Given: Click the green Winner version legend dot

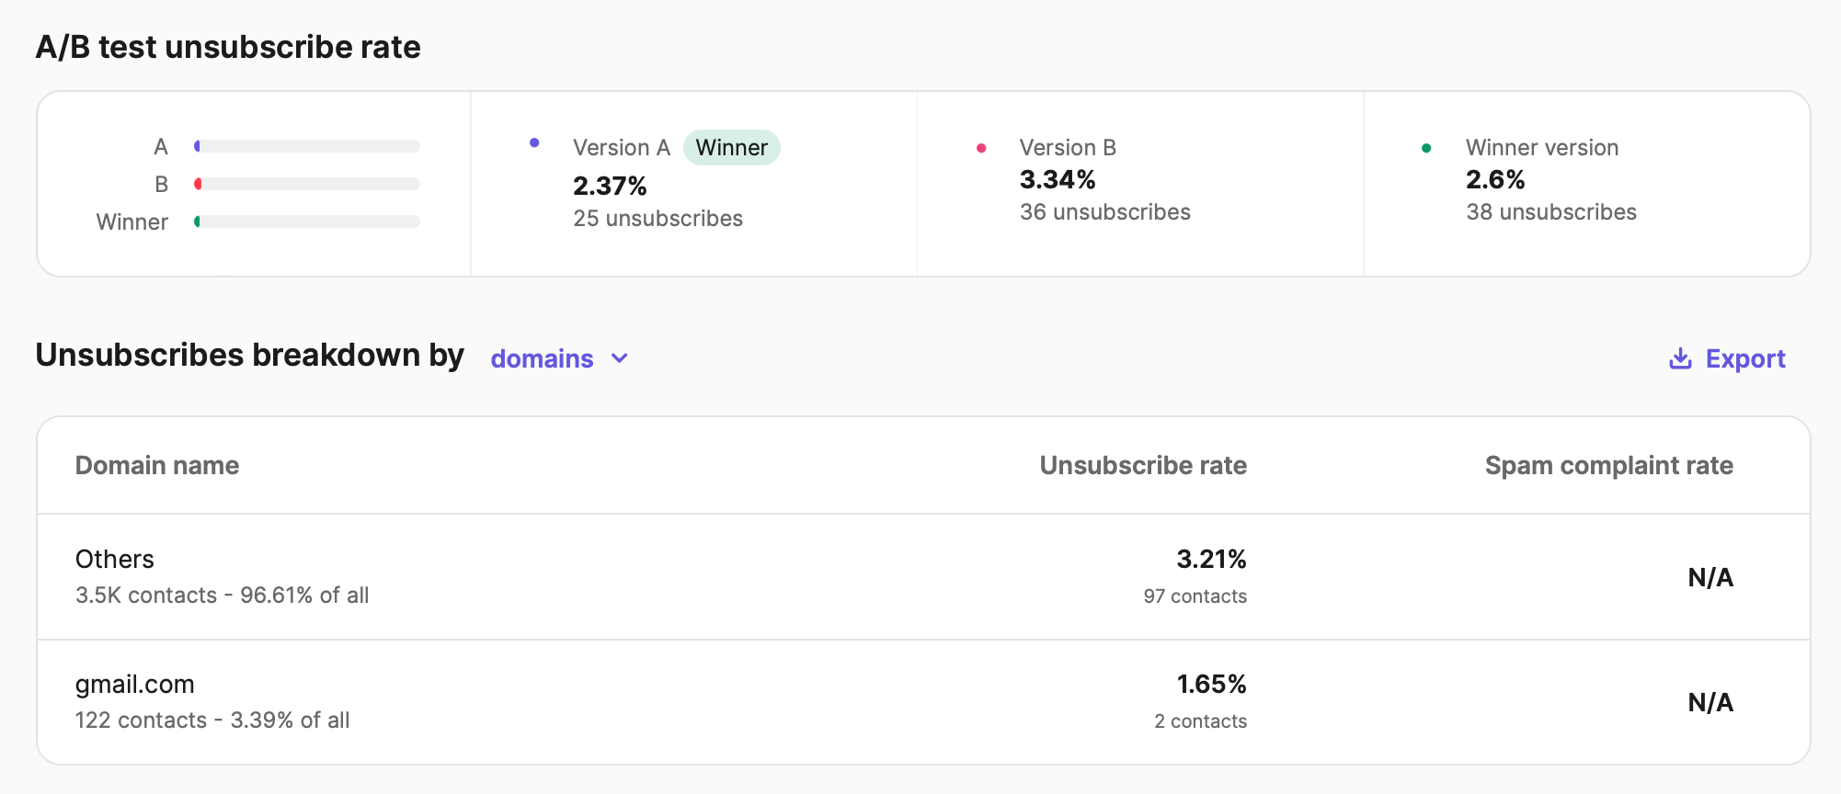Looking at the screenshot, I should [1427, 146].
